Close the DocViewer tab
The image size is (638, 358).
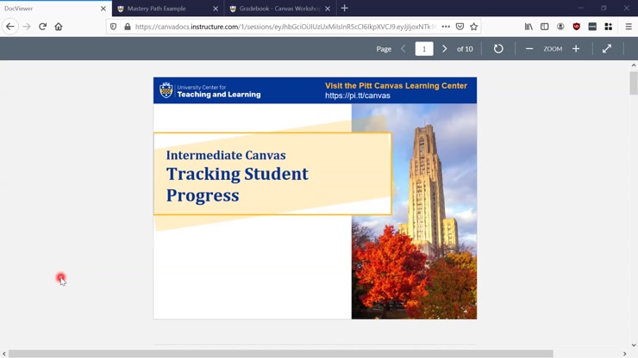pos(103,9)
